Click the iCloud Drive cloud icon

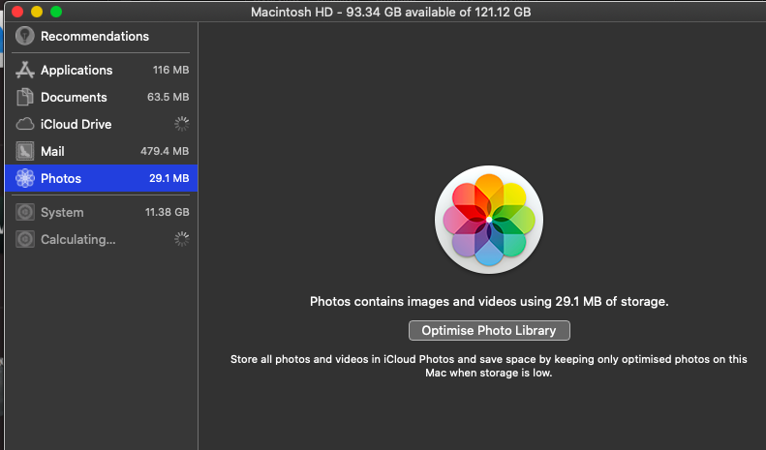(25, 124)
